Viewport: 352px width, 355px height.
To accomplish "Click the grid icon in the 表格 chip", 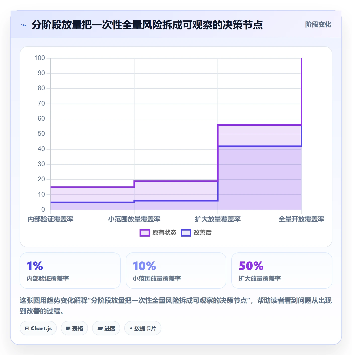I will (x=68, y=328).
